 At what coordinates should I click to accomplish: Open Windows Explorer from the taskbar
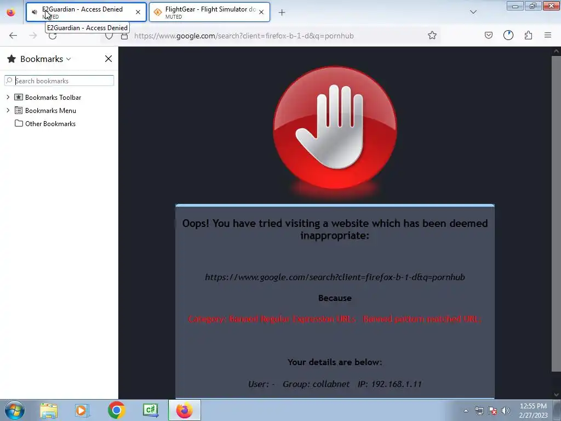tap(49, 411)
